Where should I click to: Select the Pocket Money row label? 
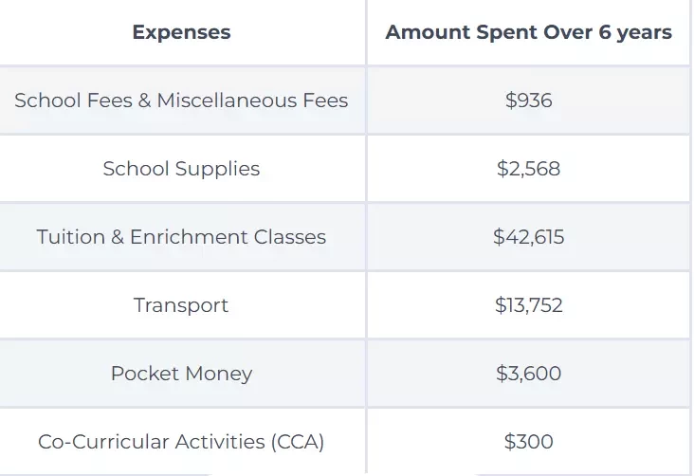(x=181, y=374)
